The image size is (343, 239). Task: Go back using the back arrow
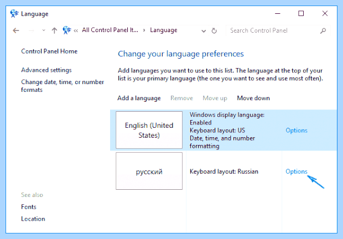pos(16,30)
